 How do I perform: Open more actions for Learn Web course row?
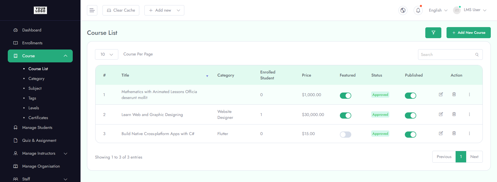pyautogui.click(x=469, y=114)
